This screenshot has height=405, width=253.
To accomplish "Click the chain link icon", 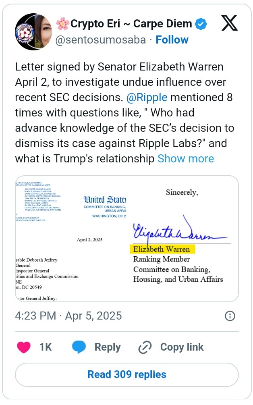I will (144, 347).
